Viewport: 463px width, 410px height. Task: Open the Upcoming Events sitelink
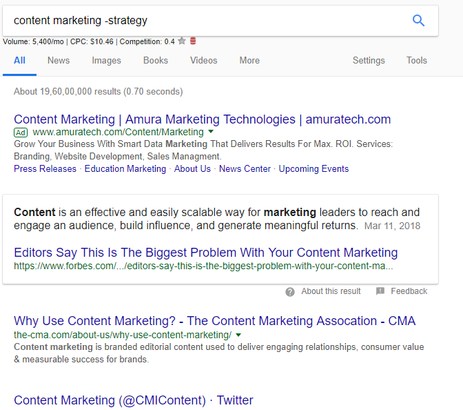coord(313,168)
